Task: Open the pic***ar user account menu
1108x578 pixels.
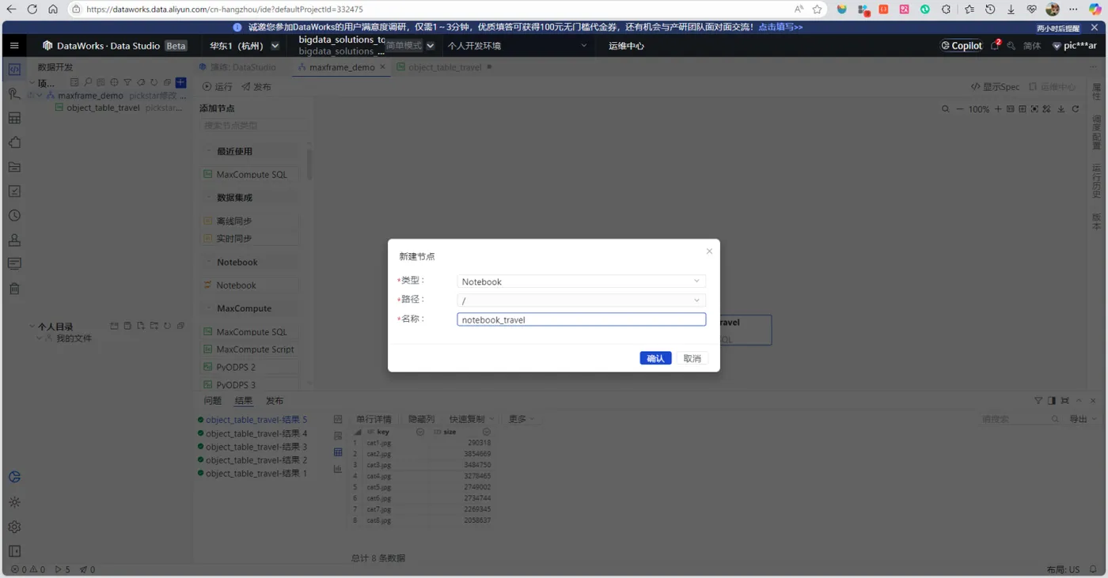Action: [x=1075, y=46]
